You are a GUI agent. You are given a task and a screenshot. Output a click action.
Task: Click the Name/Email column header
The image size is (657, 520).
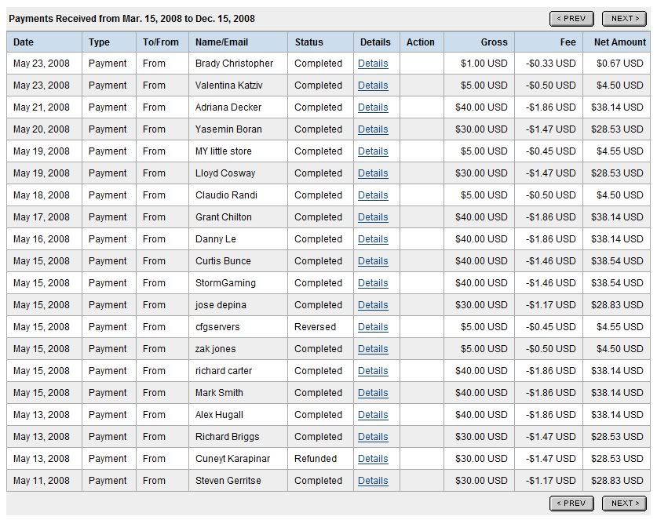[221, 42]
